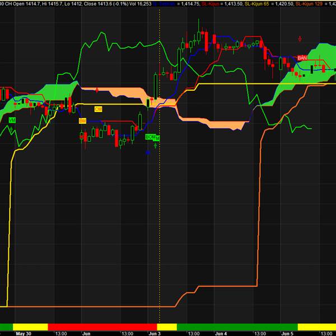Click the Open 1414.7 readout
This screenshot has width=336, height=336.
click(x=27, y=4)
